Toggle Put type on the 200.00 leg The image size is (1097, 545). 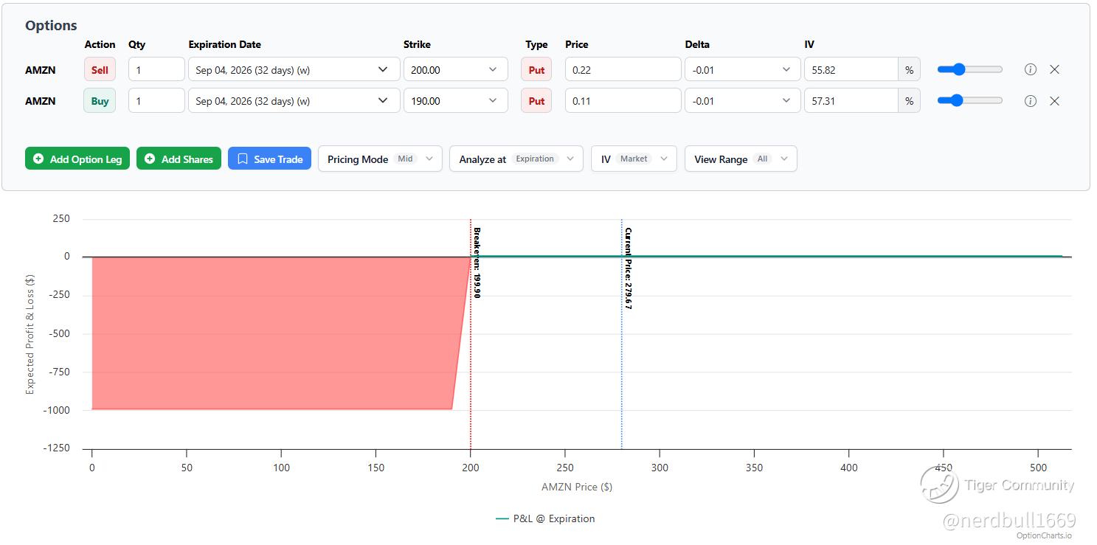(x=536, y=70)
